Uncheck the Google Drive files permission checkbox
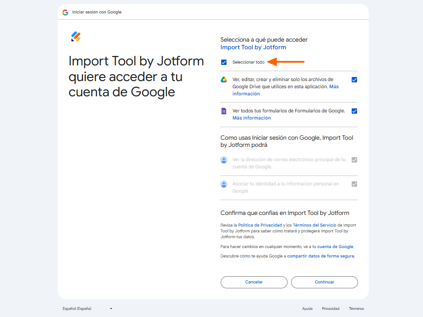The width and height of the screenshot is (423, 317). (x=354, y=80)
